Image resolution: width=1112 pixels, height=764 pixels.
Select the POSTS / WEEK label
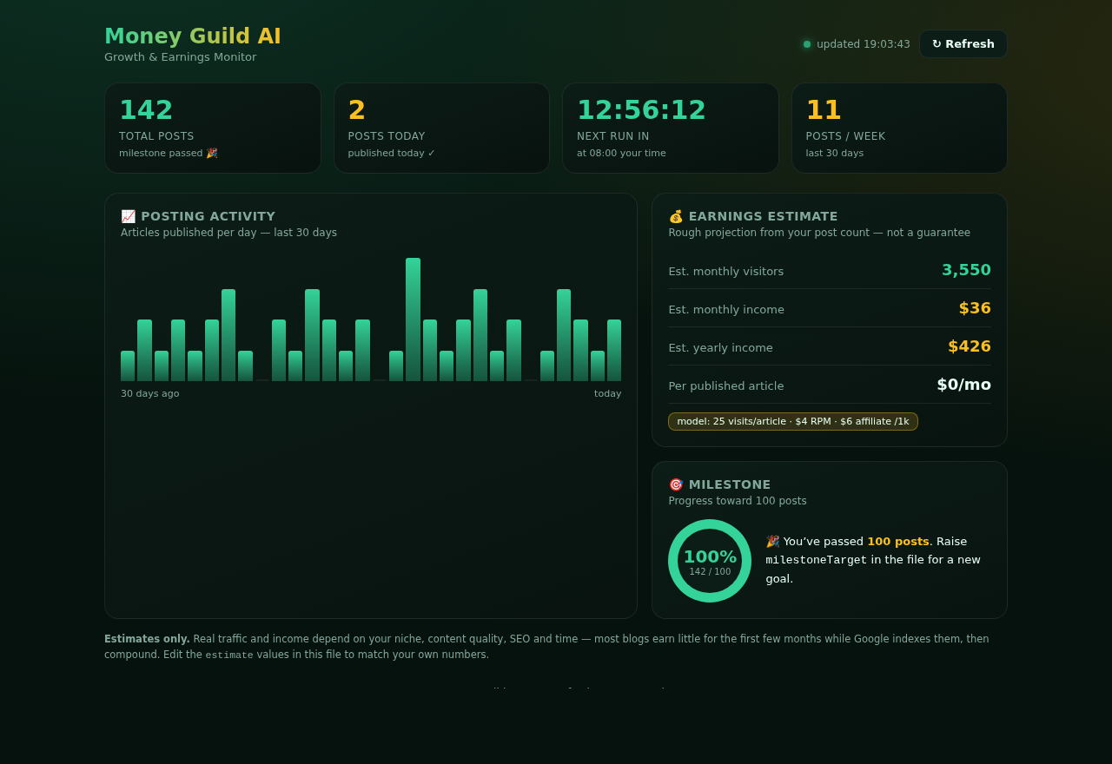845,136
